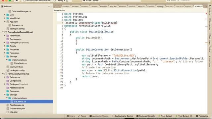
Task: Open MainActivity.cs file
Action: [x=16, y=67]
